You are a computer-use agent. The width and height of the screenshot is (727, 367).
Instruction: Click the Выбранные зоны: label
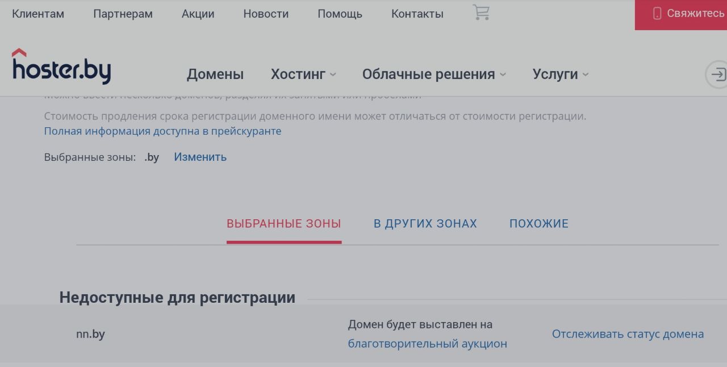pos(90,157)
